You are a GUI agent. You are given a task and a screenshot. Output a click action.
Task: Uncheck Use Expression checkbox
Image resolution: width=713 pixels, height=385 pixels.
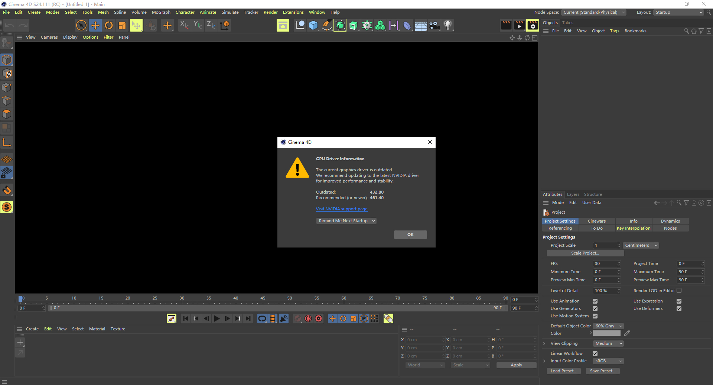(x=679, y=301)
